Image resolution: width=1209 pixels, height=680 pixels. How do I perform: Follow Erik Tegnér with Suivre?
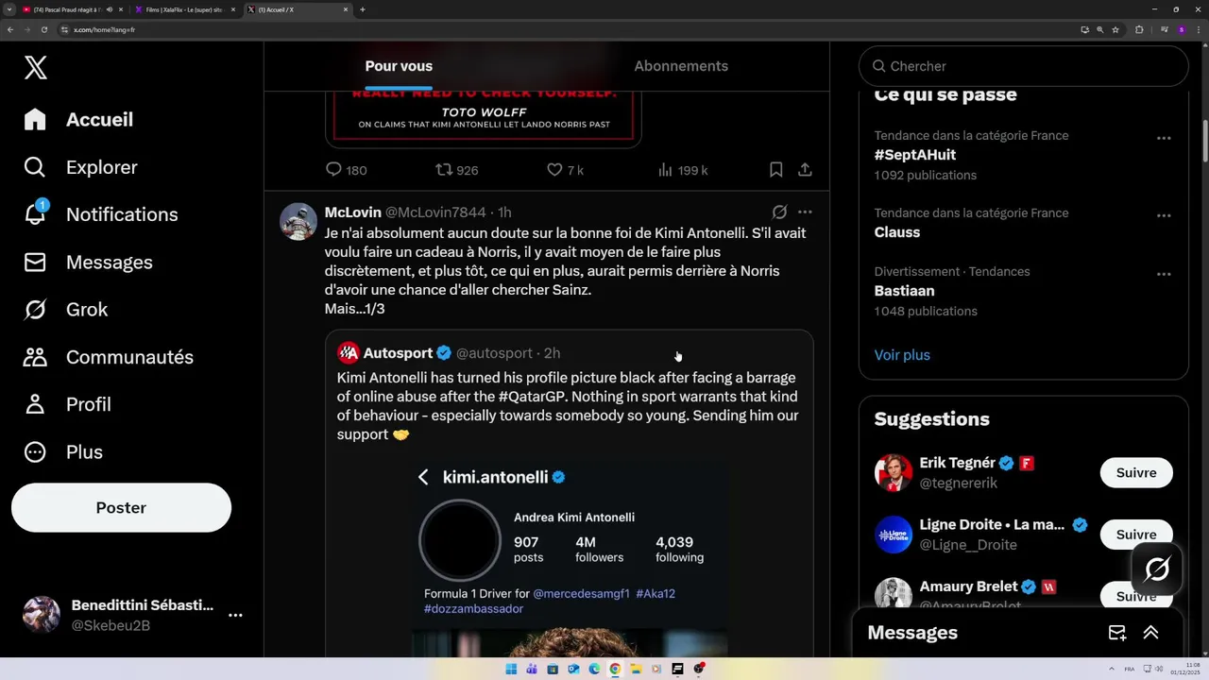coord(1136,472)
